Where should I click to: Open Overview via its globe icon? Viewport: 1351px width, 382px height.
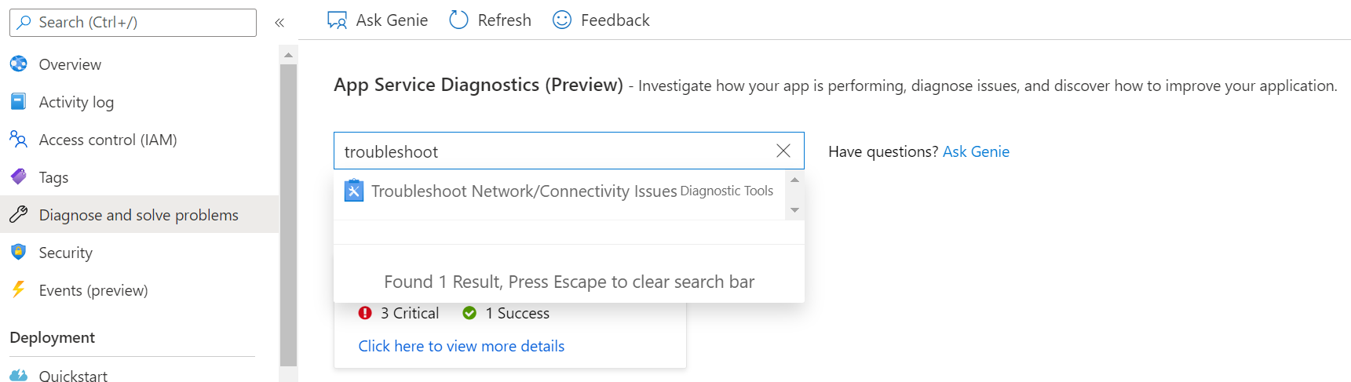[x=19, y=64]
